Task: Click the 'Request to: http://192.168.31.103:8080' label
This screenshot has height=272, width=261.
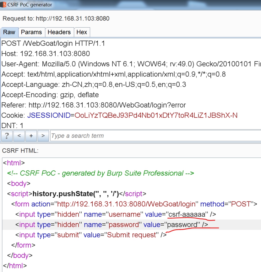Action: pos(56,19)
